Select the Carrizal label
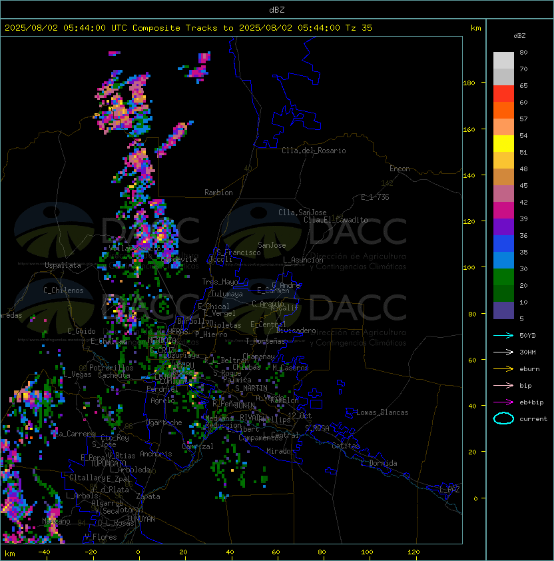Image resolution: width=554 pixels, height=561 pixels. point(197,446)
